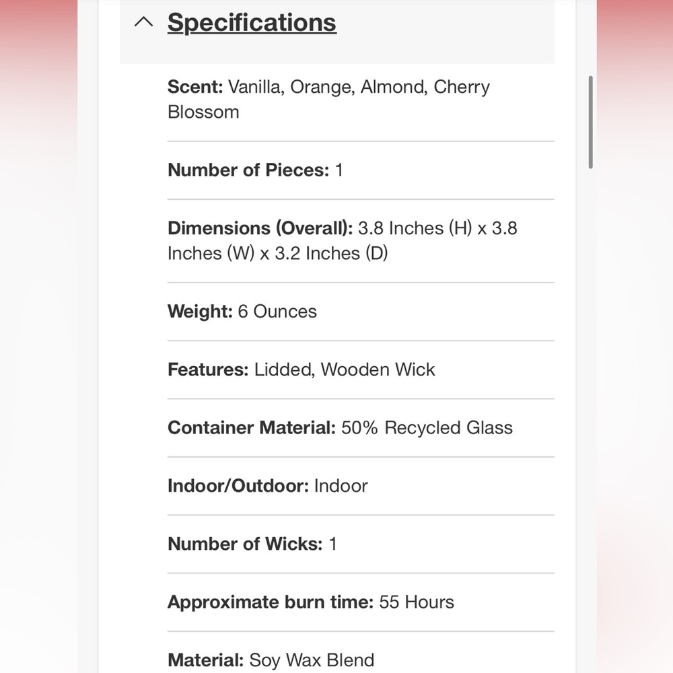Click the vertical scrollbar thumb
673x673 pixels.
click(591, 122)
